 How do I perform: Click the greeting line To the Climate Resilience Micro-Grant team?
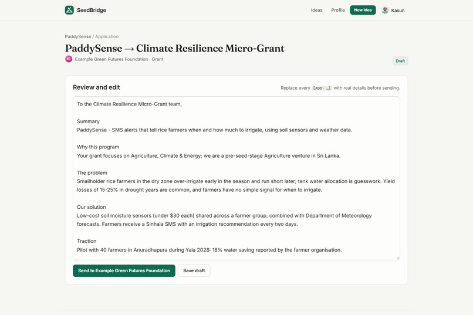pyautogui.click(x=130, y=104)
